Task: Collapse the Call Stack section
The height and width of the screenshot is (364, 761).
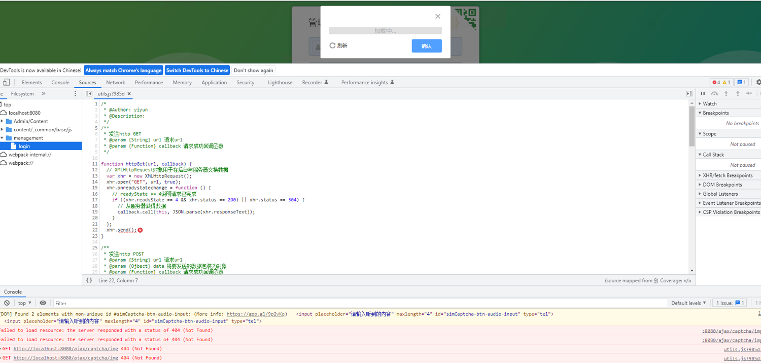Action: [x=713, y=155]
